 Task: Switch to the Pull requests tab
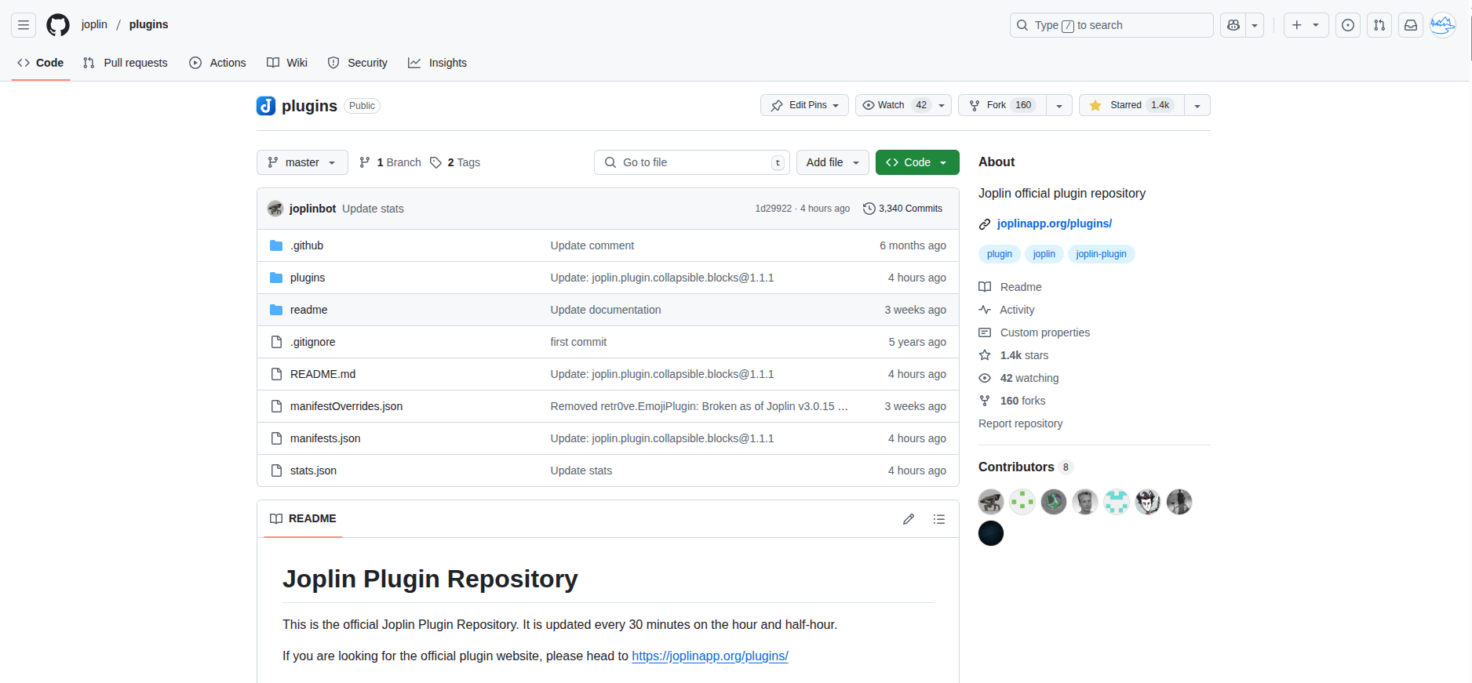click(x=126, y=63)
